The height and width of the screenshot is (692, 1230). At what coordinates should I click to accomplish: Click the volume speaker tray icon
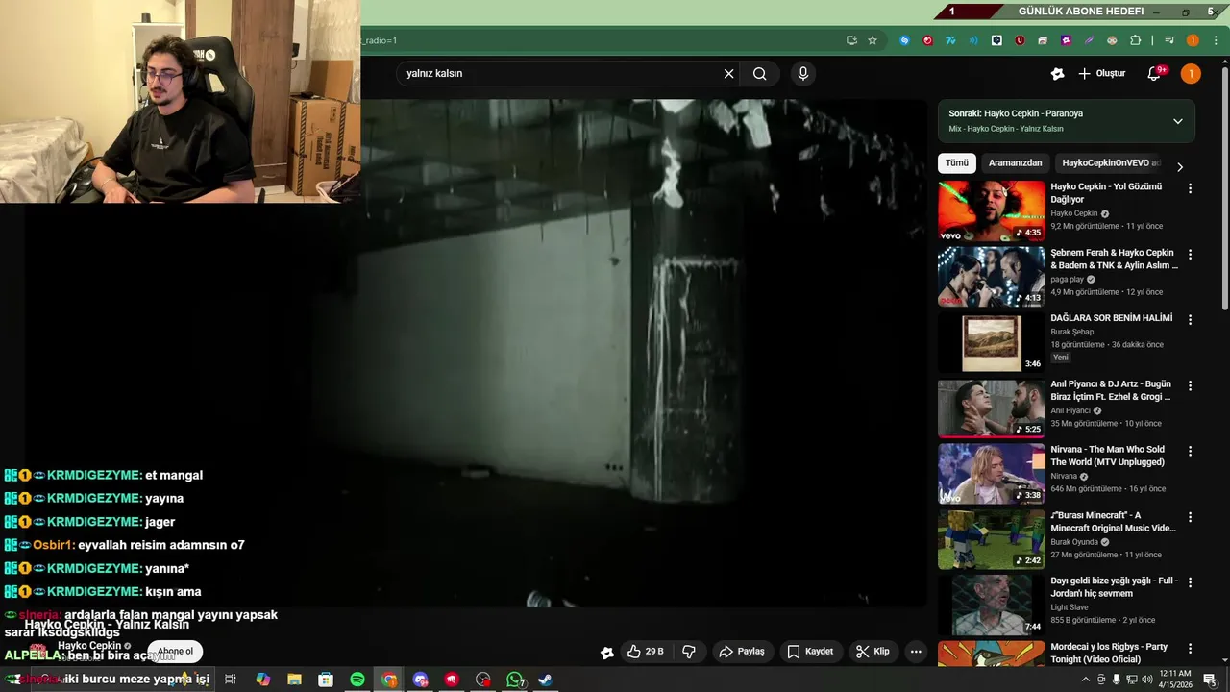click(1146, 680)
